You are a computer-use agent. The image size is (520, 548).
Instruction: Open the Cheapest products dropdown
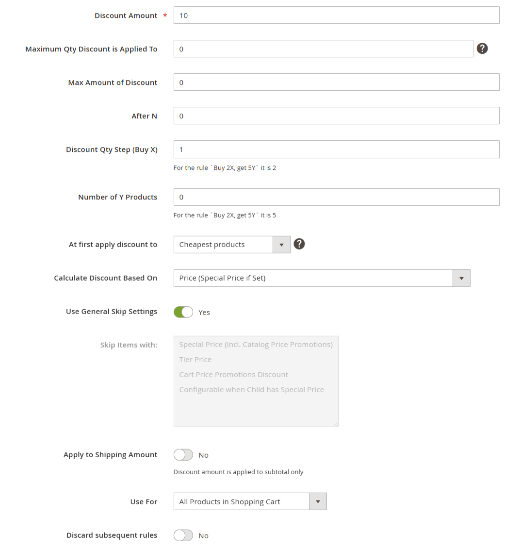click(x=232, y=245)
